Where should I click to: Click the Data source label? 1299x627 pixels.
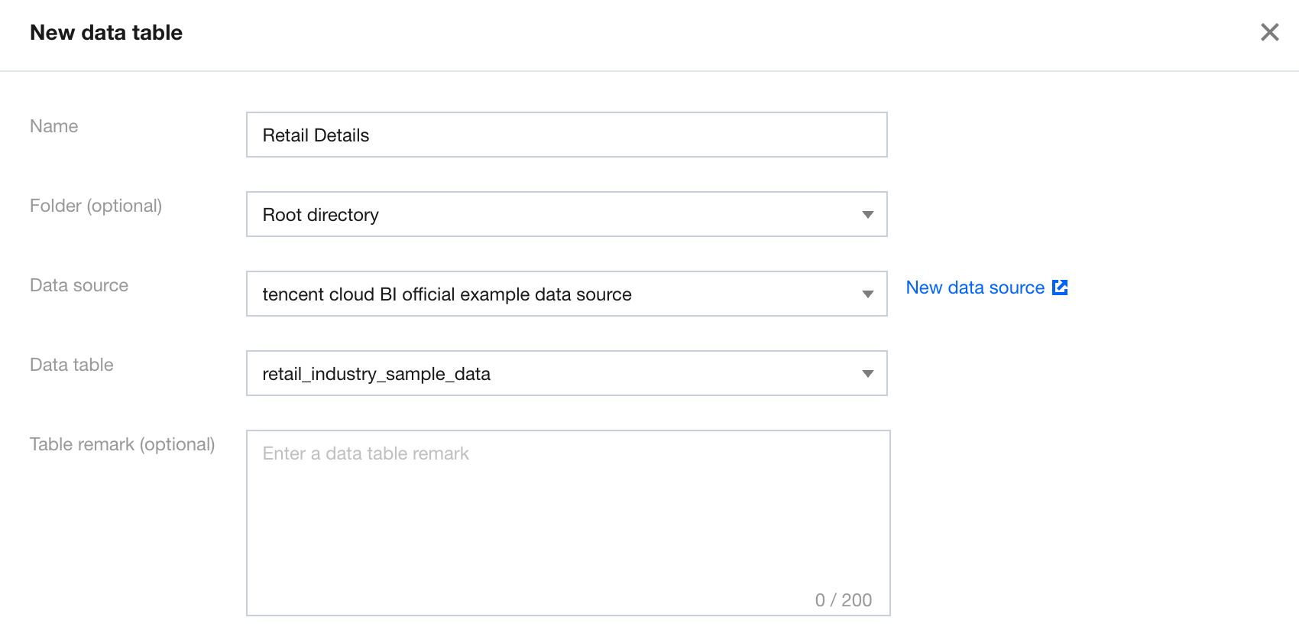(x=79, y=285)
